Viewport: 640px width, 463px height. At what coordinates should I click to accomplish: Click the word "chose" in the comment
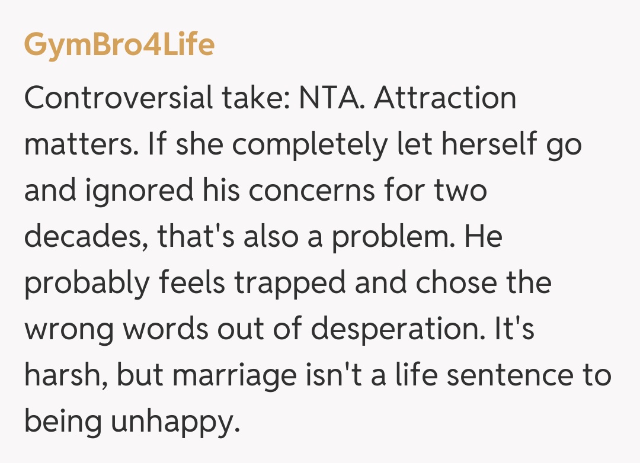pos(453,284)
